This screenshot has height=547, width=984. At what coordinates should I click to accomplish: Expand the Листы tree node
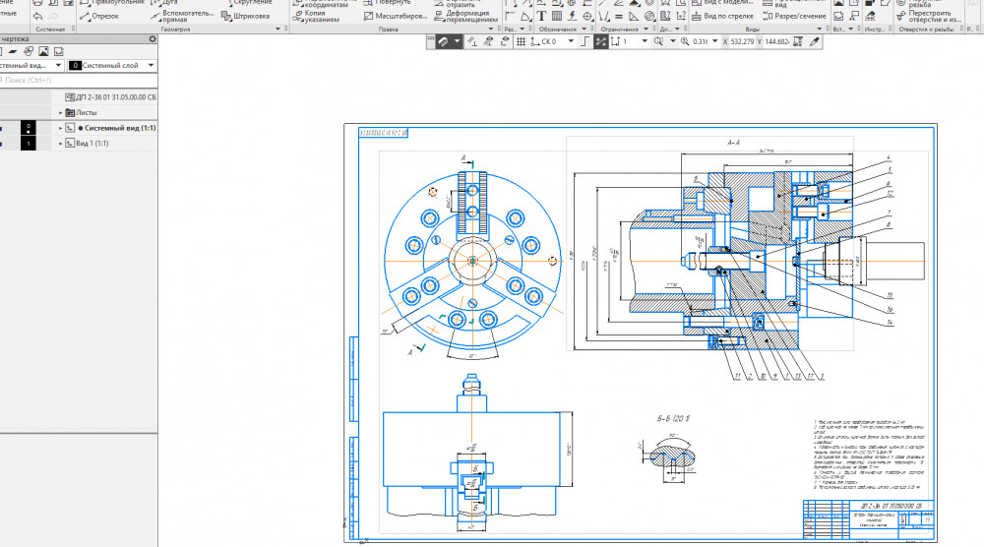point(61,113)
